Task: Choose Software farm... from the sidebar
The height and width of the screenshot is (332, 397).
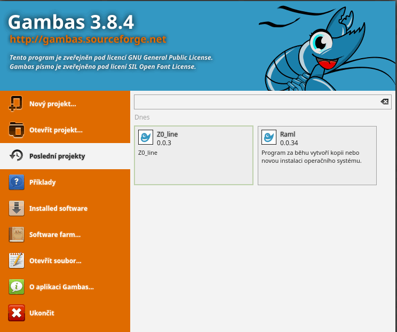Action: [54, 234]
